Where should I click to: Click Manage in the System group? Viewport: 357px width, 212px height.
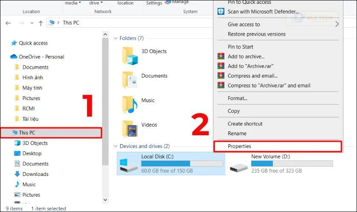pyautogui.click(x=178, y=2)
